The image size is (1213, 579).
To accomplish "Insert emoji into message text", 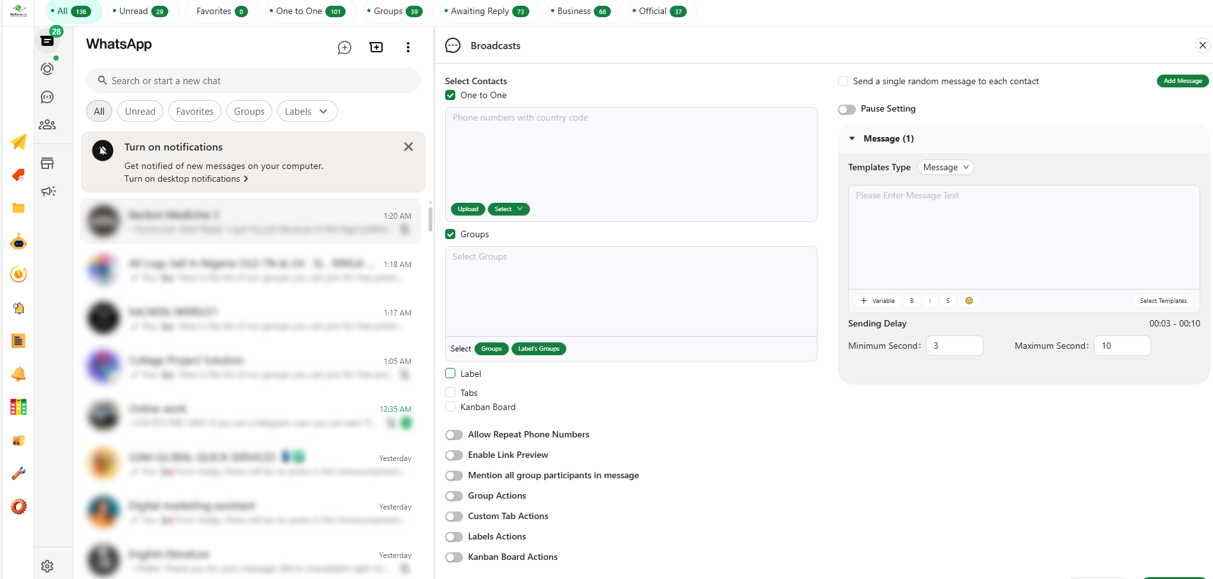I will [x=969, y=301].
